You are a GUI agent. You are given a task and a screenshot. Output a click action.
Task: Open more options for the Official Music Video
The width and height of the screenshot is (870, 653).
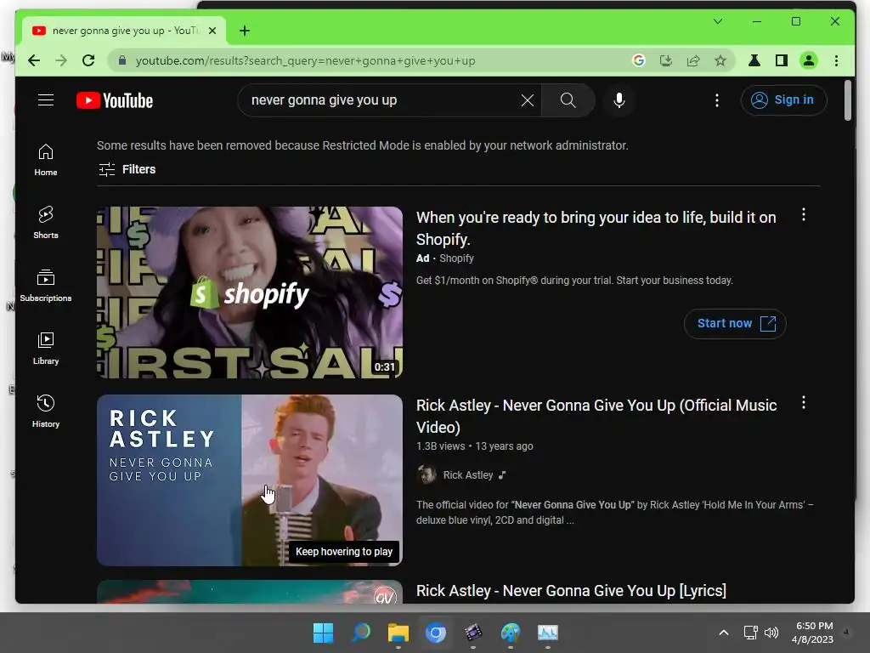point(804,403)
